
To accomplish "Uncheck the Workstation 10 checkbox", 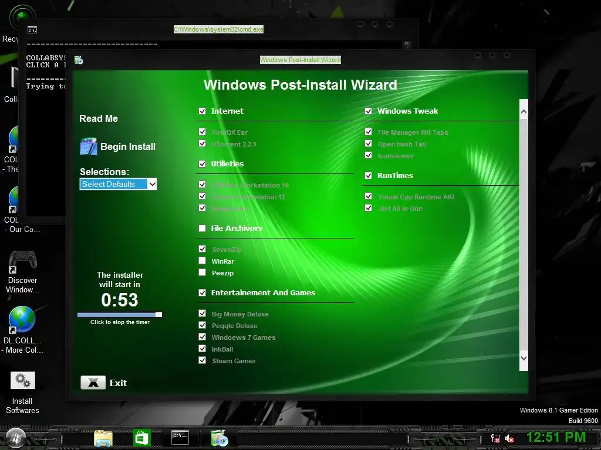I will click(202, 184).
